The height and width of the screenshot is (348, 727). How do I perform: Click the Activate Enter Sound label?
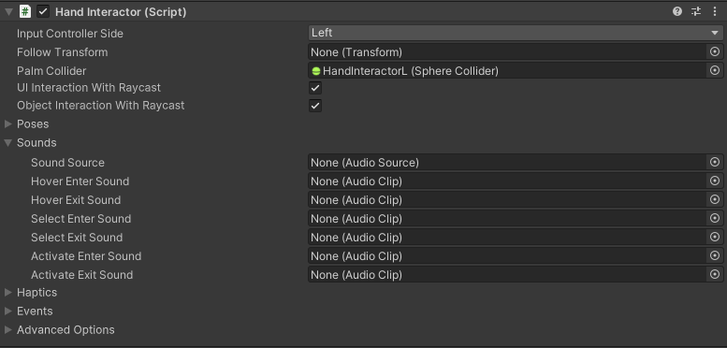pyautogui.click(x=86, y=256)
